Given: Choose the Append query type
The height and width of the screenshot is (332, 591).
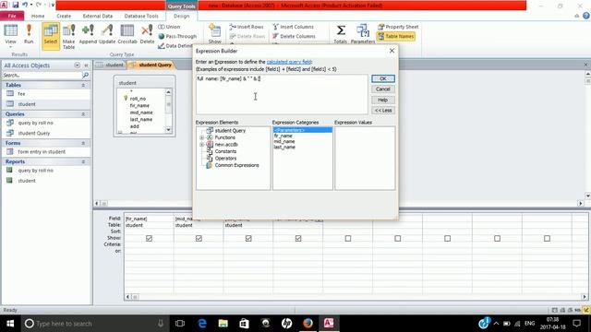Looking at the screenshot, I should (x=88, y=35).
